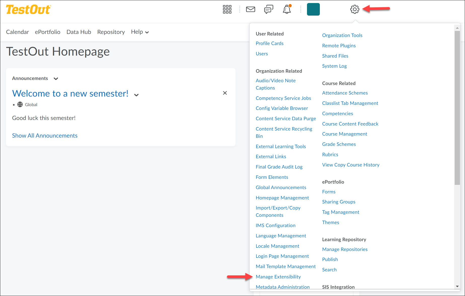Click the globe icon next to Global
This screenshot has height=296, width=465.
coord(20,104)
